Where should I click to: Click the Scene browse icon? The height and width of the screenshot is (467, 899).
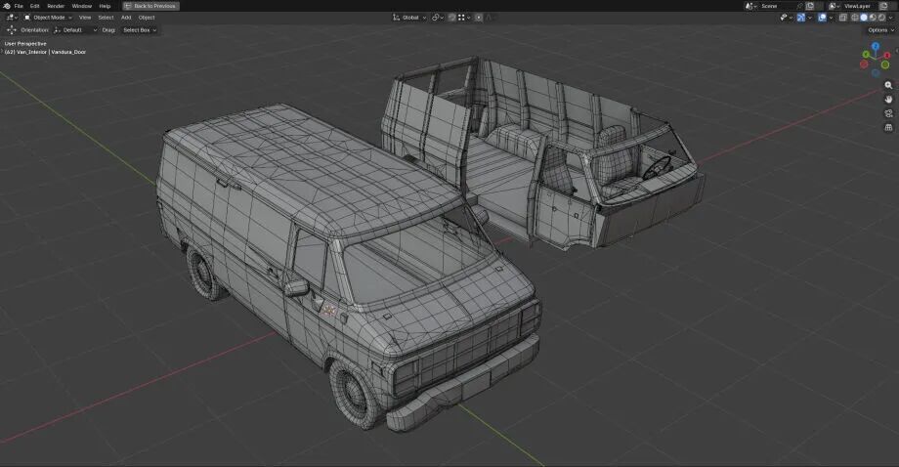coord(751,6)
